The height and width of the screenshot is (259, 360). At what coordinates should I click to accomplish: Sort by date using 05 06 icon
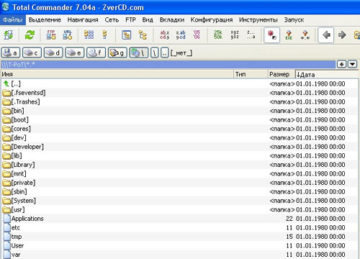197,35
